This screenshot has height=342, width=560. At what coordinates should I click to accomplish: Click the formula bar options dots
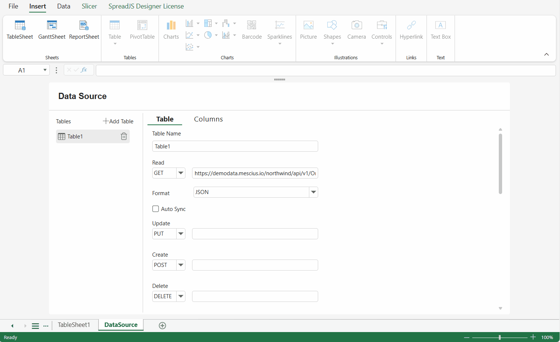tap(56, 70)
